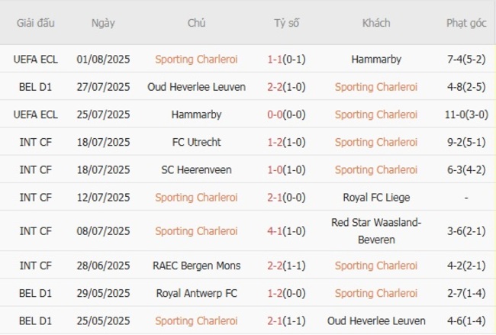Open FC Utrecht team link
Viewport: 496px width, 335px height.
(196, 142)
